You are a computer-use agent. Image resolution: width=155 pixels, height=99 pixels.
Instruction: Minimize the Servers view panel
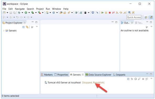pyautogui.click(x=147, y=74)
